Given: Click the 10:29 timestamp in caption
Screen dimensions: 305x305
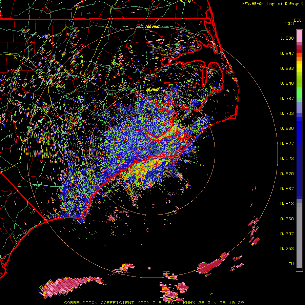Looking at the screenshot, I should pos(236,303).
